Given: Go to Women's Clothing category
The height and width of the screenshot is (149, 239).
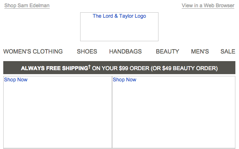Looking at the screenshot, I should pyautogui.click(x=33, y=52).
